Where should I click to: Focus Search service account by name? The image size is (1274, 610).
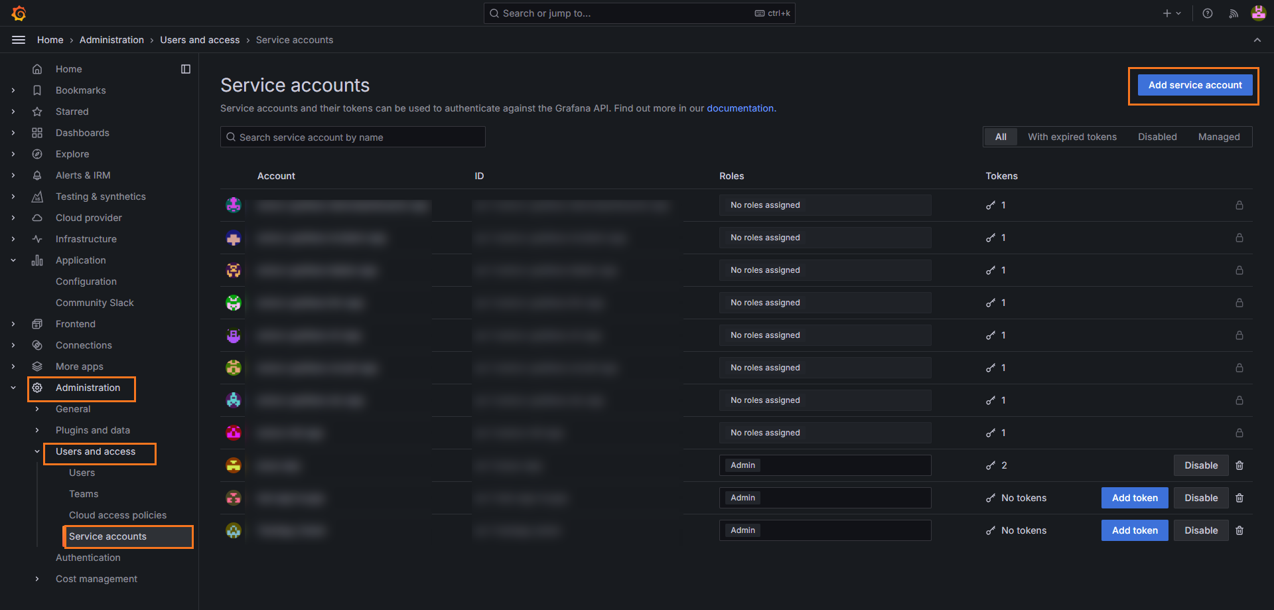point(353,137)
